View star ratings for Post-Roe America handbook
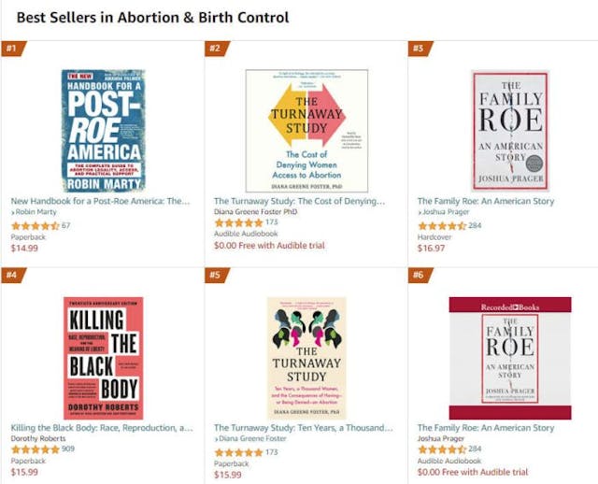The image size is (598, 484). (x=35, y=225)
